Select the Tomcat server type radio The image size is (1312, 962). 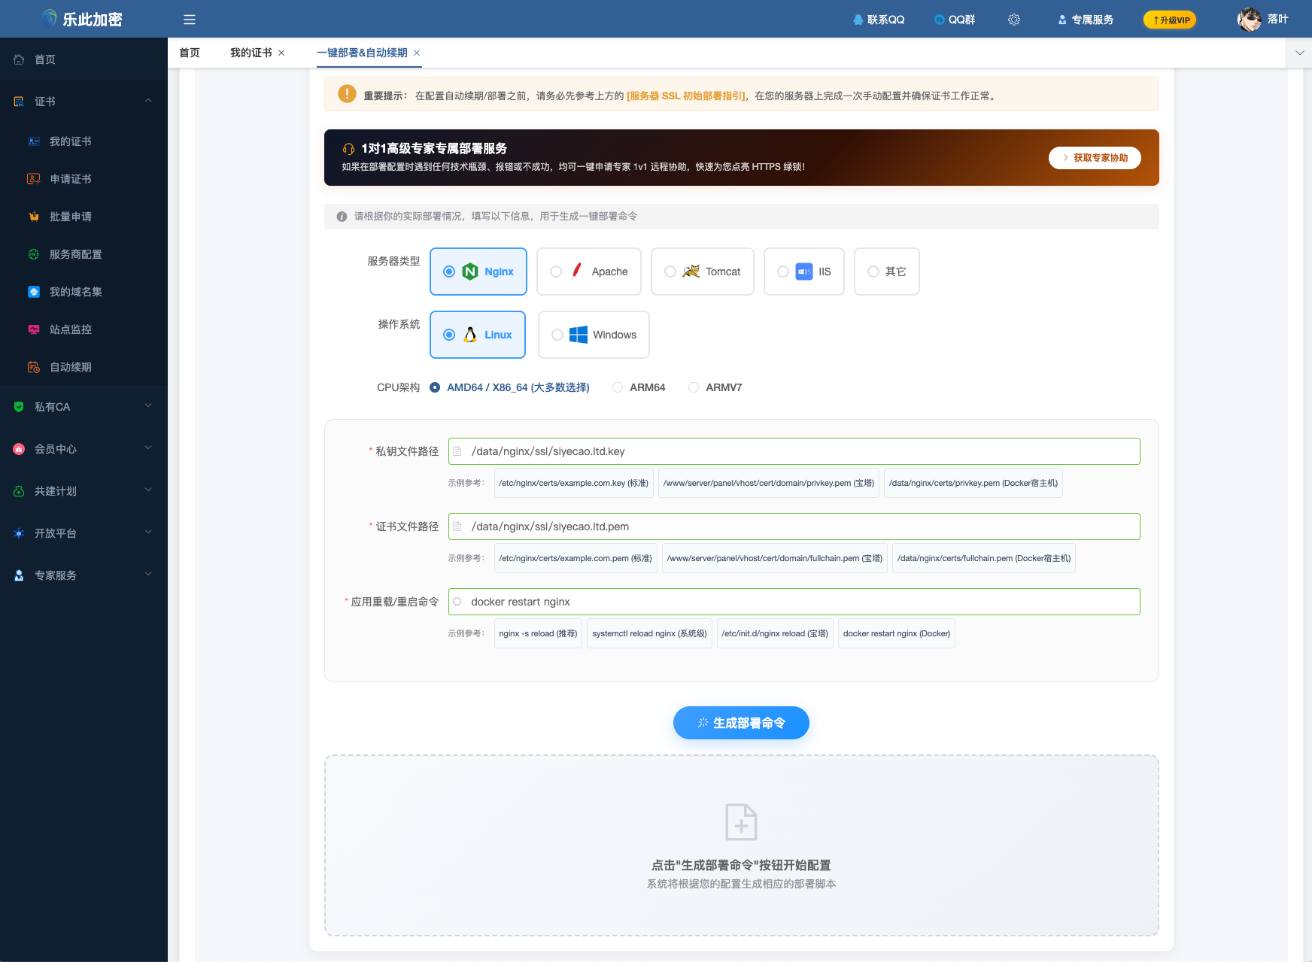point(670,272)
